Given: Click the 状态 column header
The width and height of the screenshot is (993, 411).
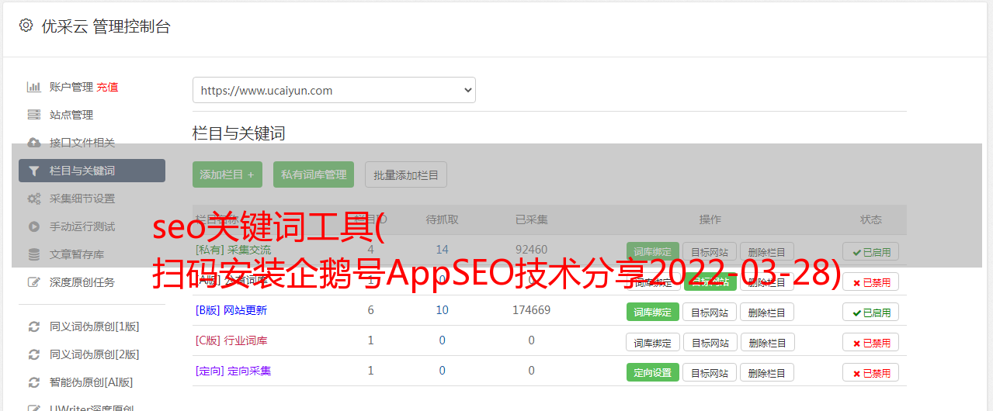Looking at the screenshot, I should tap(871, 219).
